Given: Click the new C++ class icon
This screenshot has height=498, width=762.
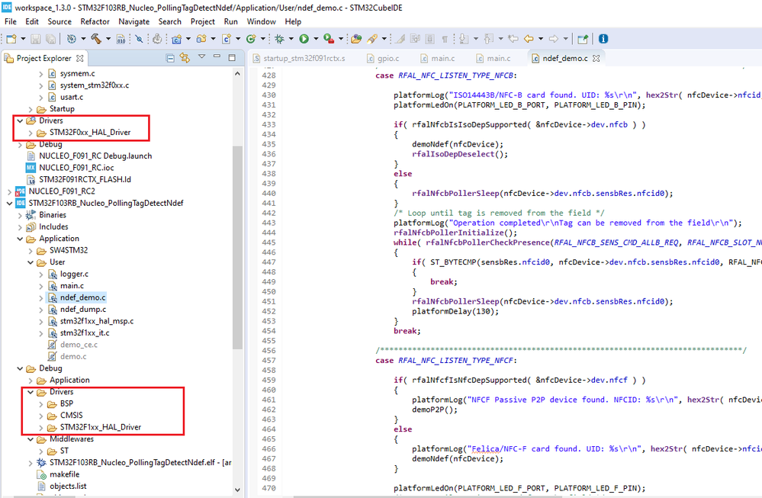Looking at the screenshot, I should 251,39.
